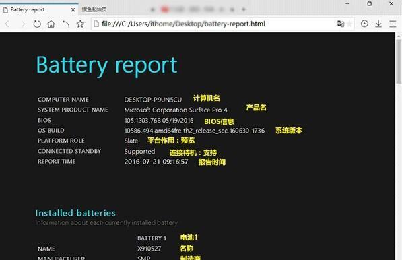Click the CONNECTED STANDBY label

click(x=69, y=151)
